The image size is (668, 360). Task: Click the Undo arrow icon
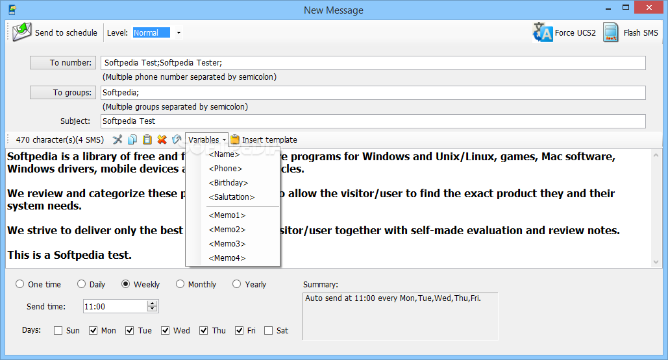pyautogui.click(x=177, y=139)
